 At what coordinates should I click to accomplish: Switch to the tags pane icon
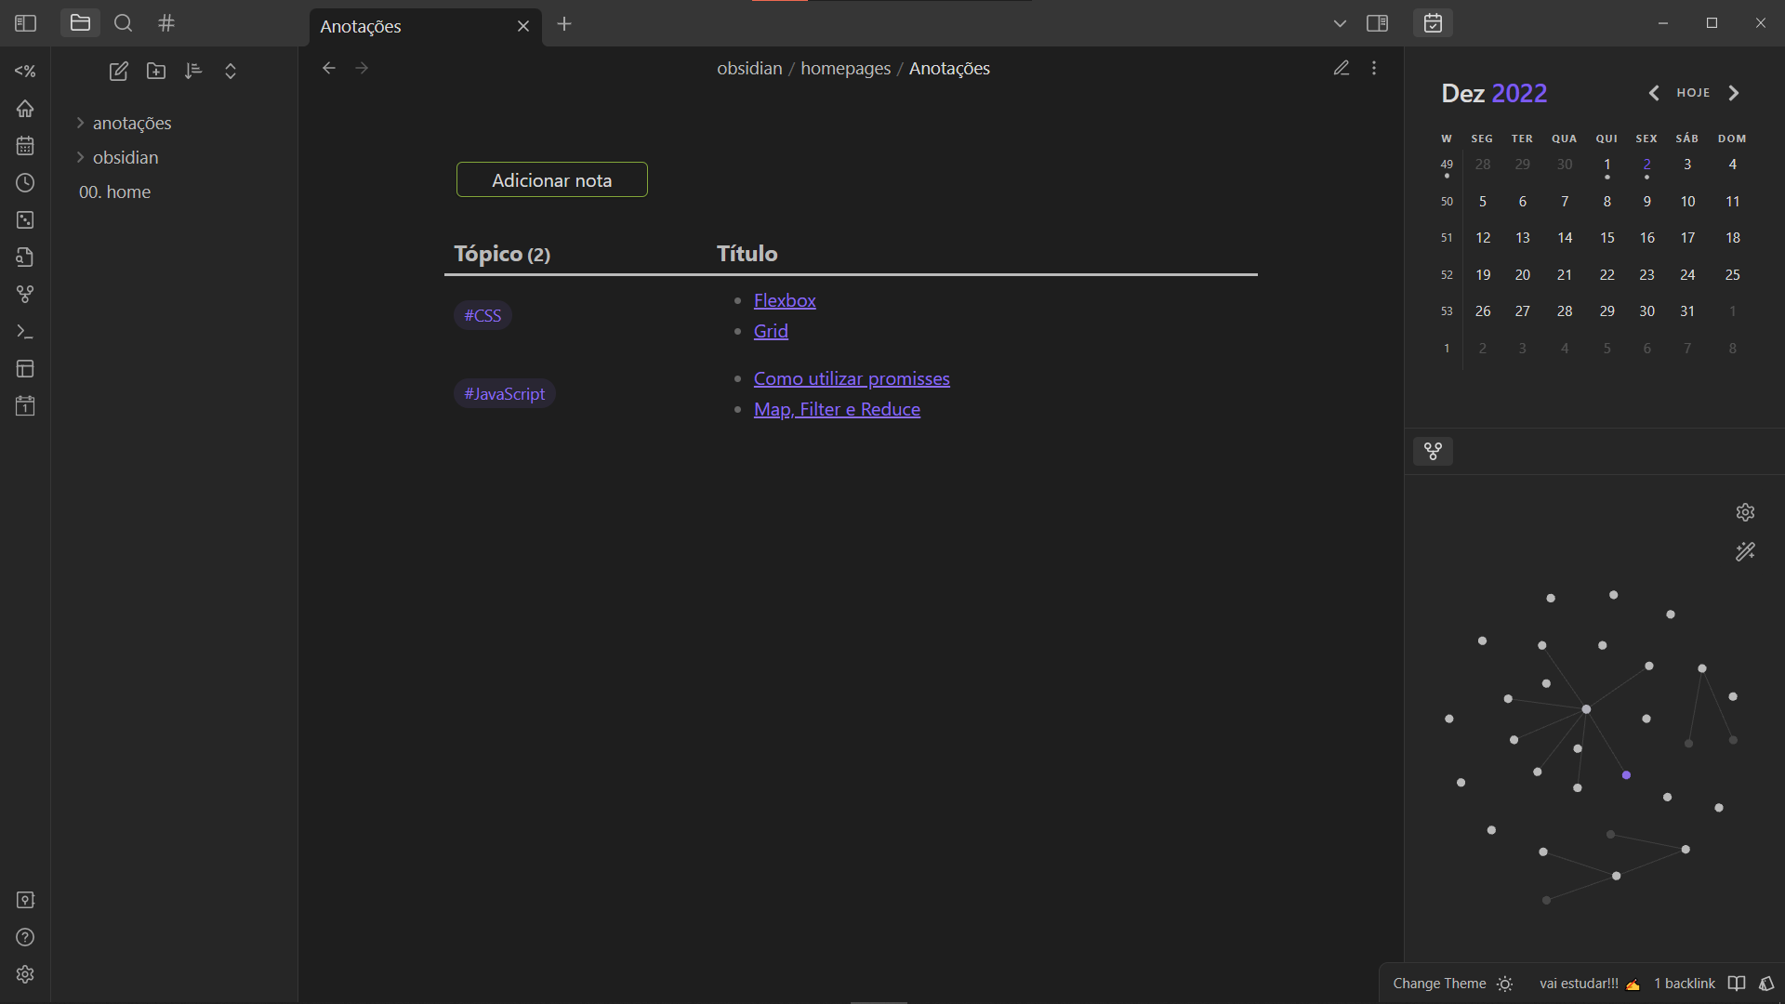pos(166,23)
